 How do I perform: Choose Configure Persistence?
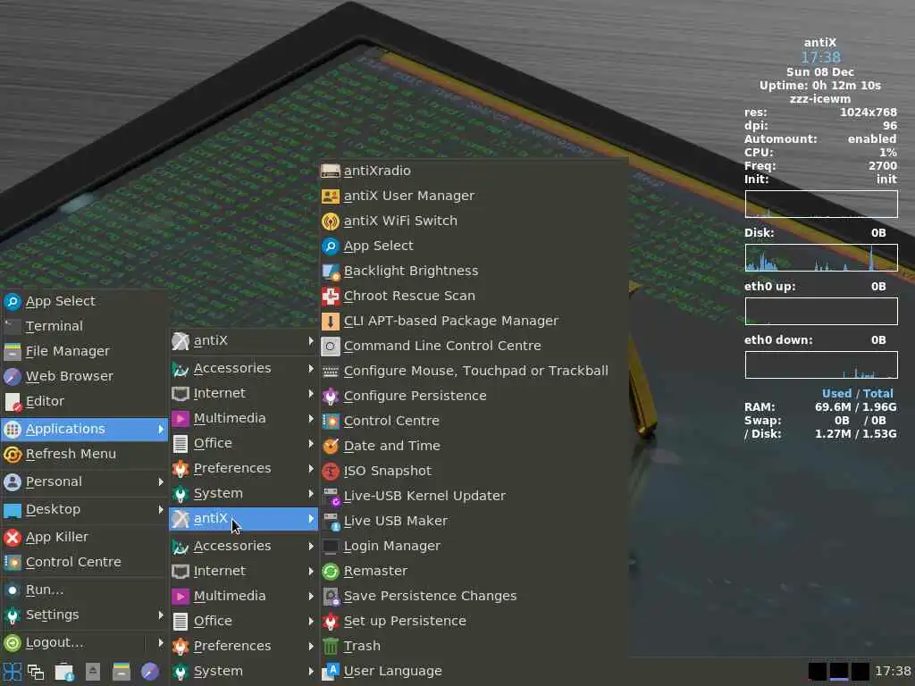click(474, 396)
